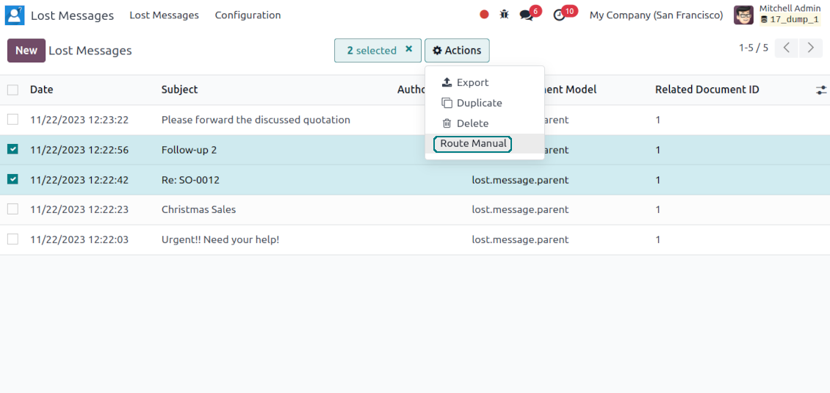Viewport: 830px width, 393px height.
Task: Sort the list by the Date column header
Action: coord(42,90)
